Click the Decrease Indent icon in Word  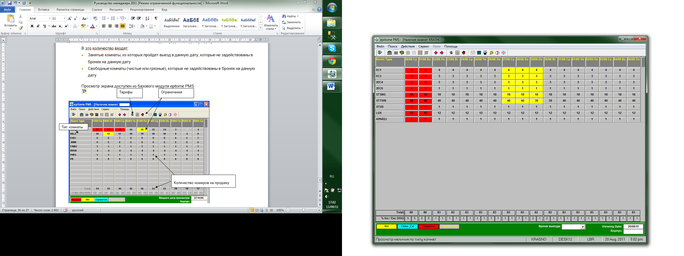[x=133, y=18]
